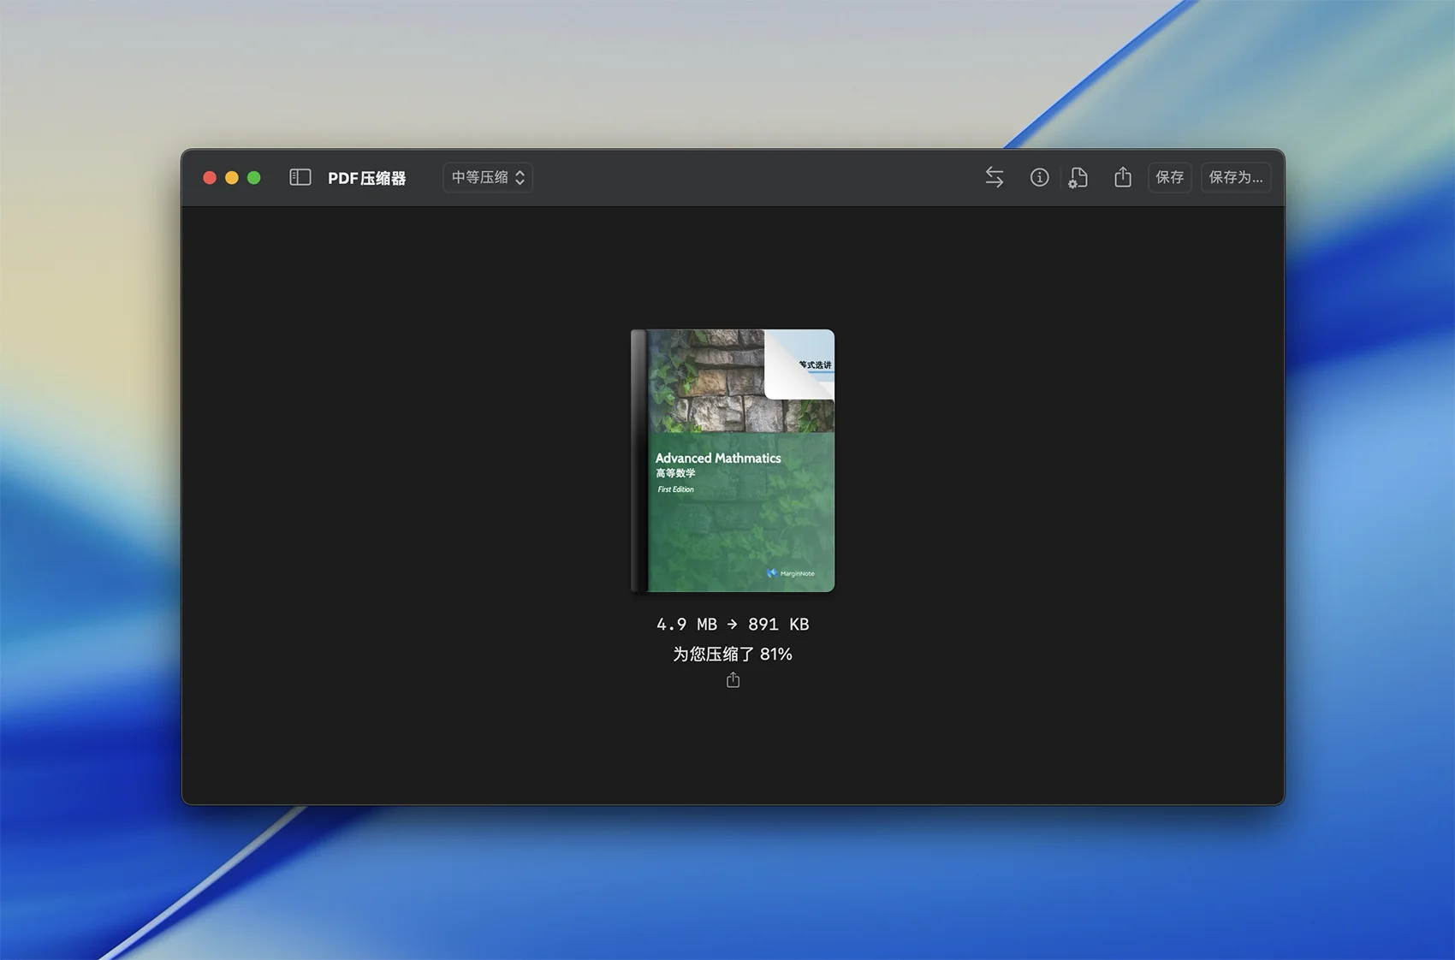Image resolution: width=1455 pixels, height=960 pixels.
Task: Open document settings gear-file icon
Action: point(1078,177)
